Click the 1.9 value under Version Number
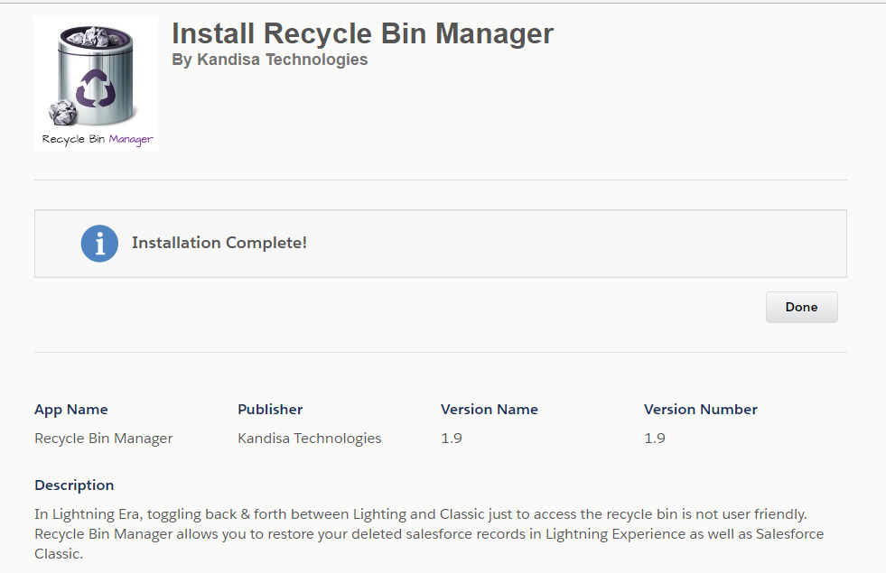The width and height of the screenshot is (886, 573). coord(654,438)
